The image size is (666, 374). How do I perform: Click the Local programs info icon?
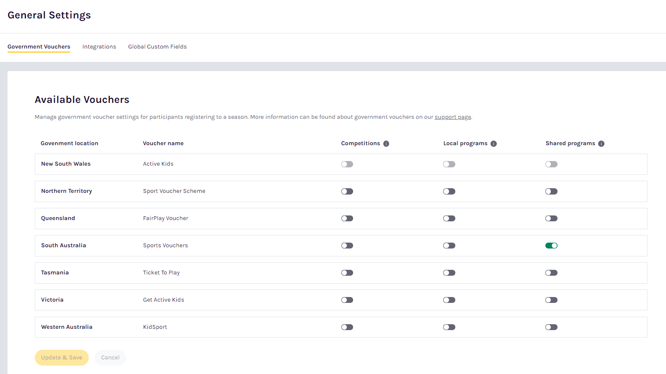[x=494, y=143]
